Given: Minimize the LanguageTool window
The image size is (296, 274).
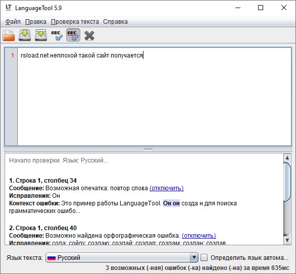Looking at the screenshot, I should (x=238, y=8).
